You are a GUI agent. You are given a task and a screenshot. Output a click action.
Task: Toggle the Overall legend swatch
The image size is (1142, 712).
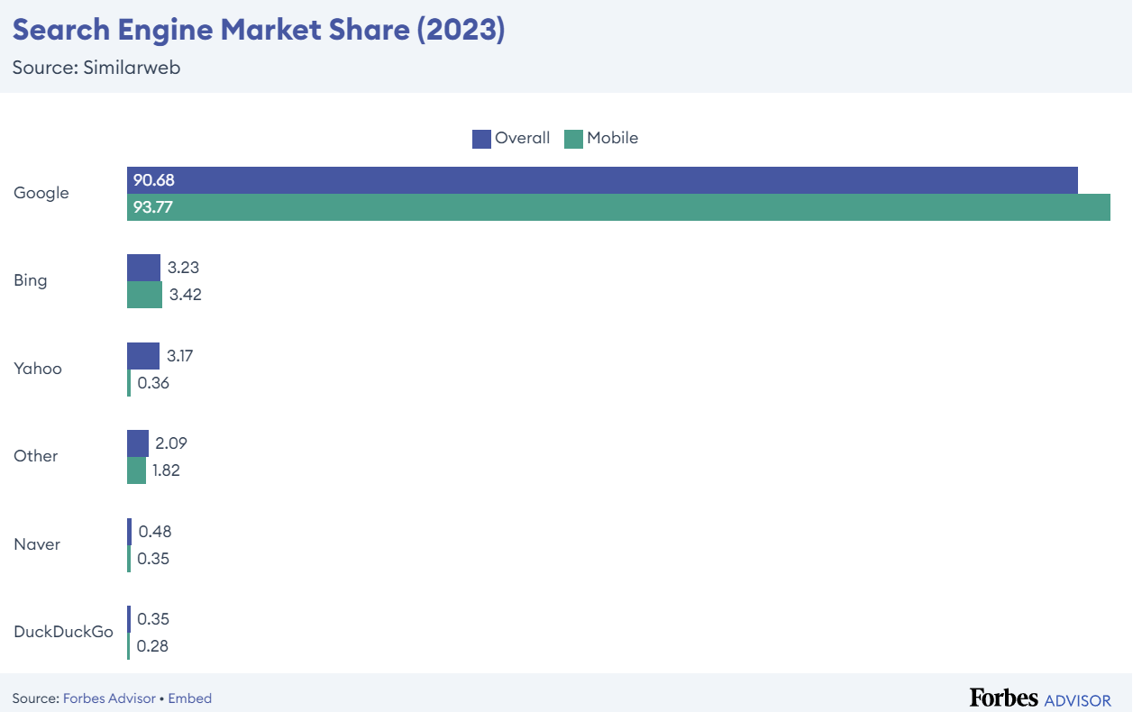481,139
